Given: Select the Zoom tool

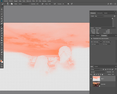Looking at the screenshot, I should 2,55.
